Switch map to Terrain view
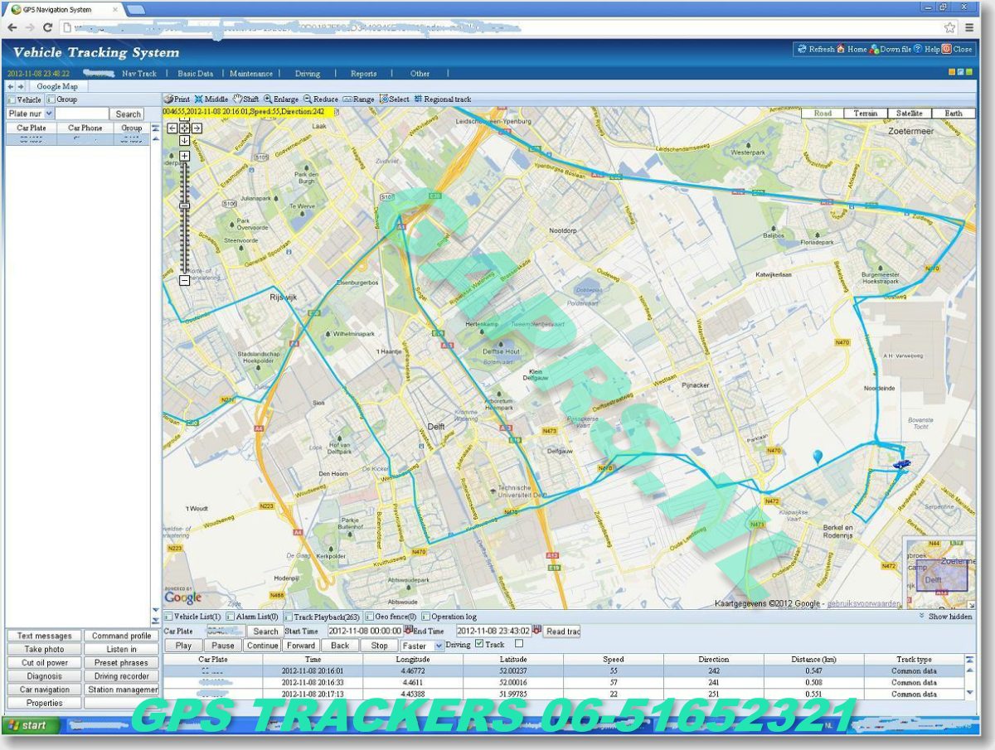 [866, 114]
